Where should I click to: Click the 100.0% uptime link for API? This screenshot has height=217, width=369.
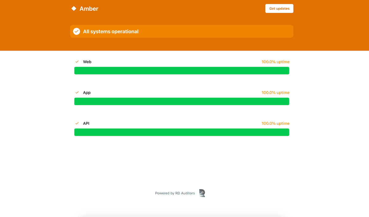pyautogui.click(x=275, y=123)
